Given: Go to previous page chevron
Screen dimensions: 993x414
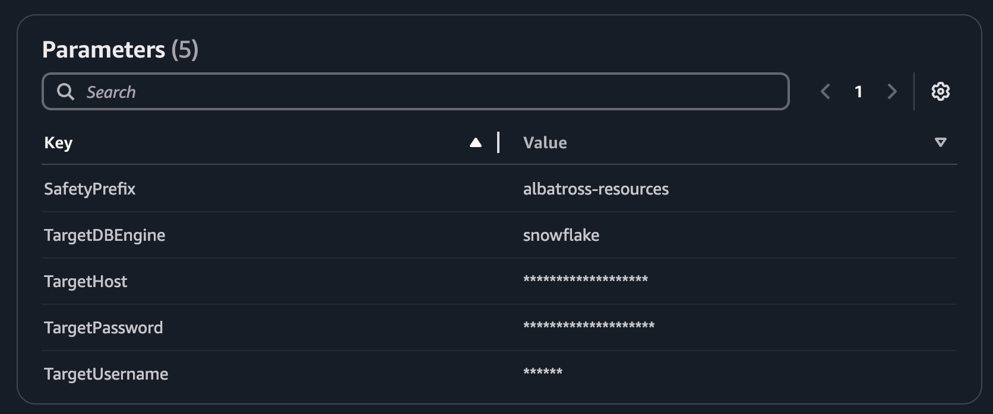Looking at the screenshot, I should coord(825,91).
